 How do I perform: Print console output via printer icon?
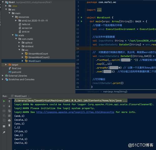tap(9, 121)
